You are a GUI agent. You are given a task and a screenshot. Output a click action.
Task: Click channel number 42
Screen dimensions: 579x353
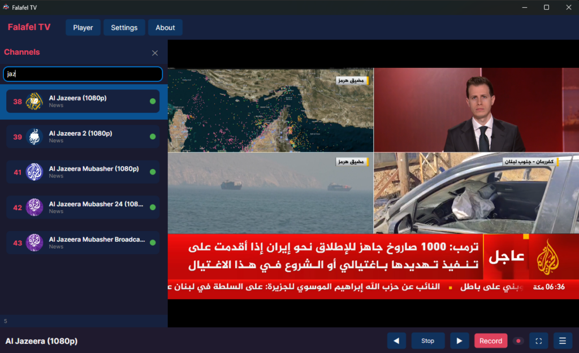(18, 208)
